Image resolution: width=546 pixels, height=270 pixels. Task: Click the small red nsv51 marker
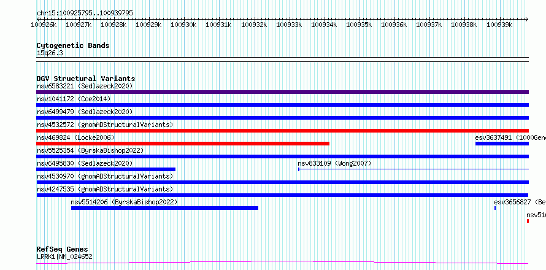pos(528,221)
